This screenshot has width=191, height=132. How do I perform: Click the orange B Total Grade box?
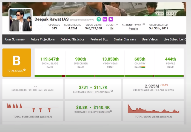pos(17,63)
